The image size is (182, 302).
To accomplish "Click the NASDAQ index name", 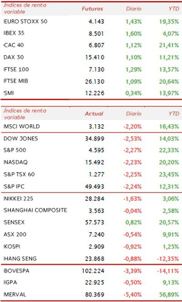I will coord(16,162).
